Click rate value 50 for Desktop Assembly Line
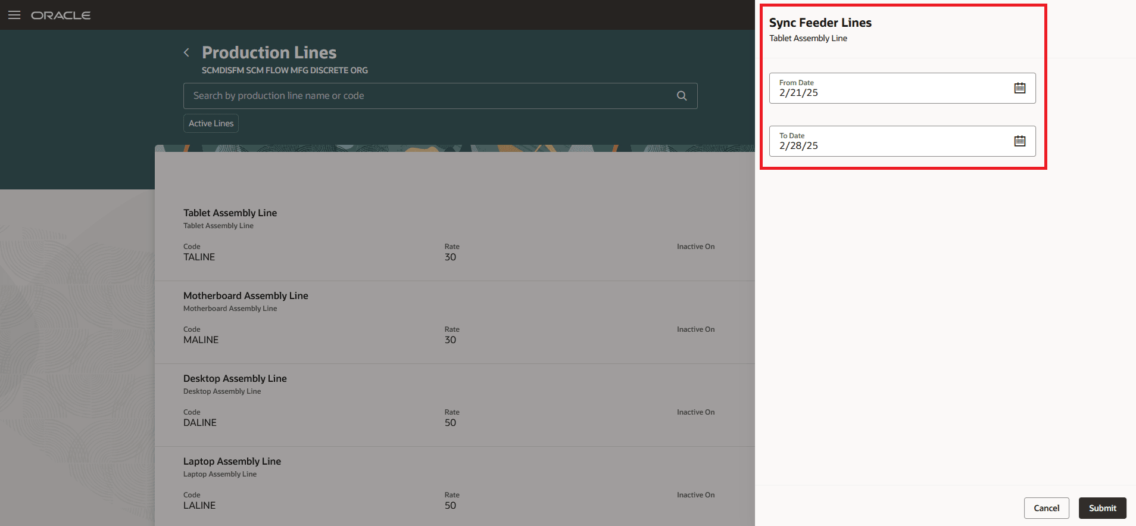 (x=451, y=423)
